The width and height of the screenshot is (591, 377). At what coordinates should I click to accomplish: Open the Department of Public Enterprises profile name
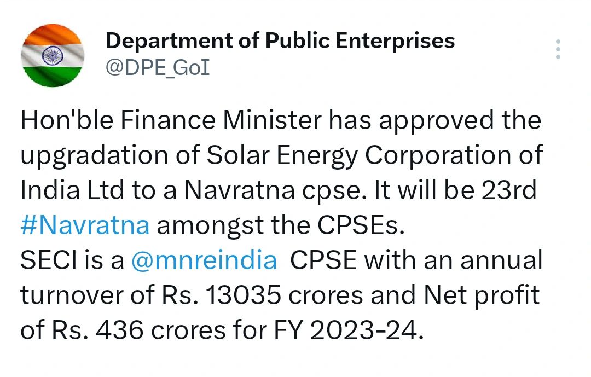click(x=280, y=40)
